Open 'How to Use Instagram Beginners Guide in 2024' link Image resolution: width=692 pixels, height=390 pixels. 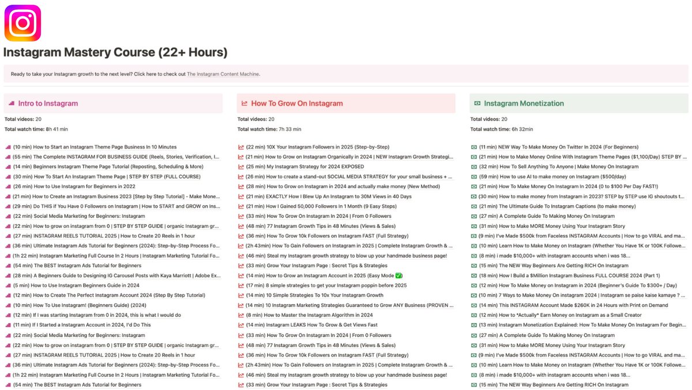coord(76,286)
